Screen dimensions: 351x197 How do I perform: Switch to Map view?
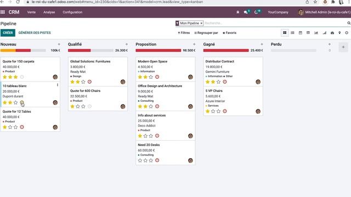(x=339, y=33)
